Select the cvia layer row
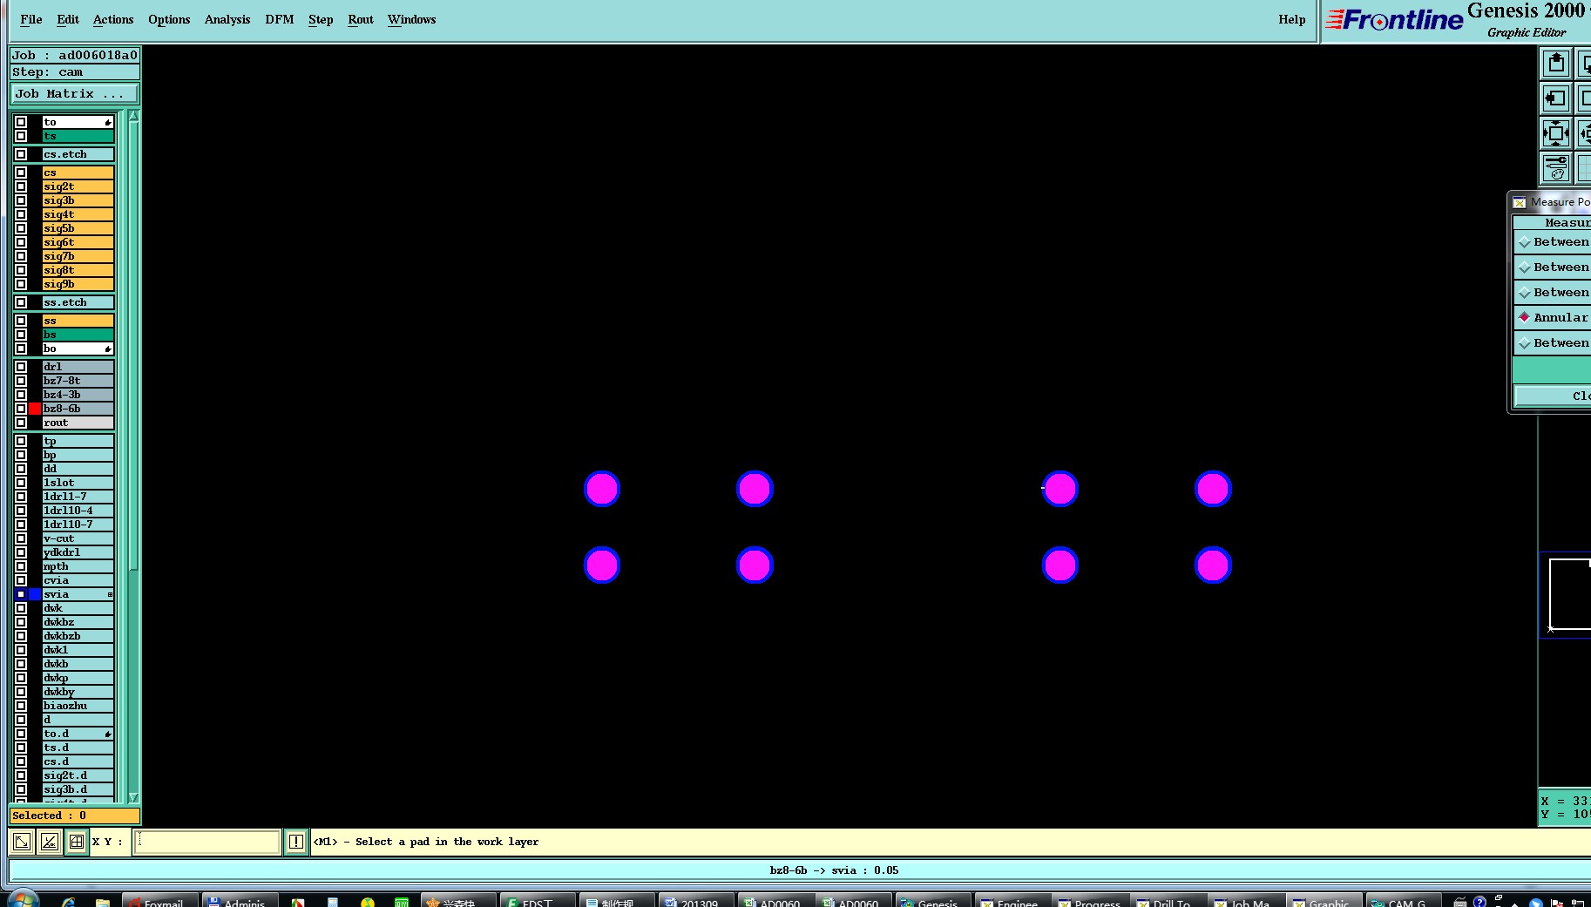 click(78, 580)
